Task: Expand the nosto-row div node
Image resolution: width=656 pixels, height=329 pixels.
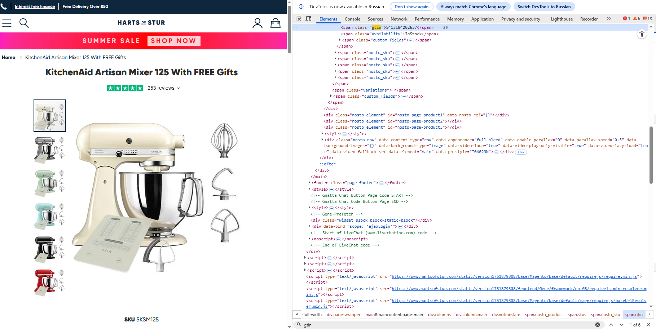Action: [x=322, y=140]
